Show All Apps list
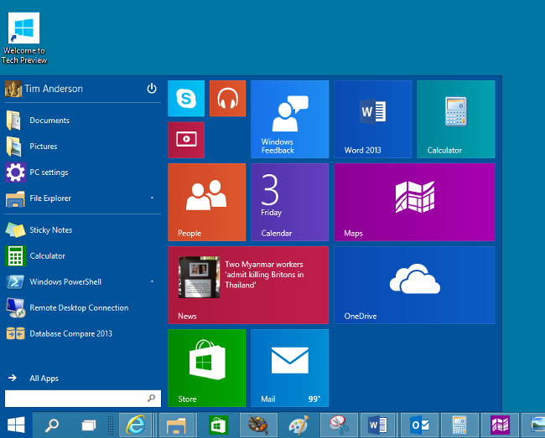Image resolution: width=545 pixels, height=438 pixels. [x=33, y=378]
